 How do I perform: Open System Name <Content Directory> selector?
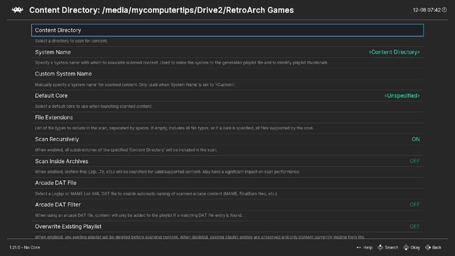point(394,52)
